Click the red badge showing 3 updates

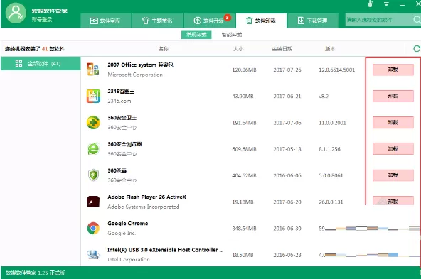click(x=227, y=18)
